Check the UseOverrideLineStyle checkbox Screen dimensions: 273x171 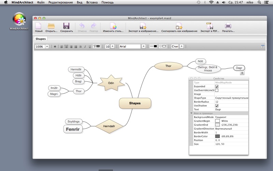click(217, 90)
